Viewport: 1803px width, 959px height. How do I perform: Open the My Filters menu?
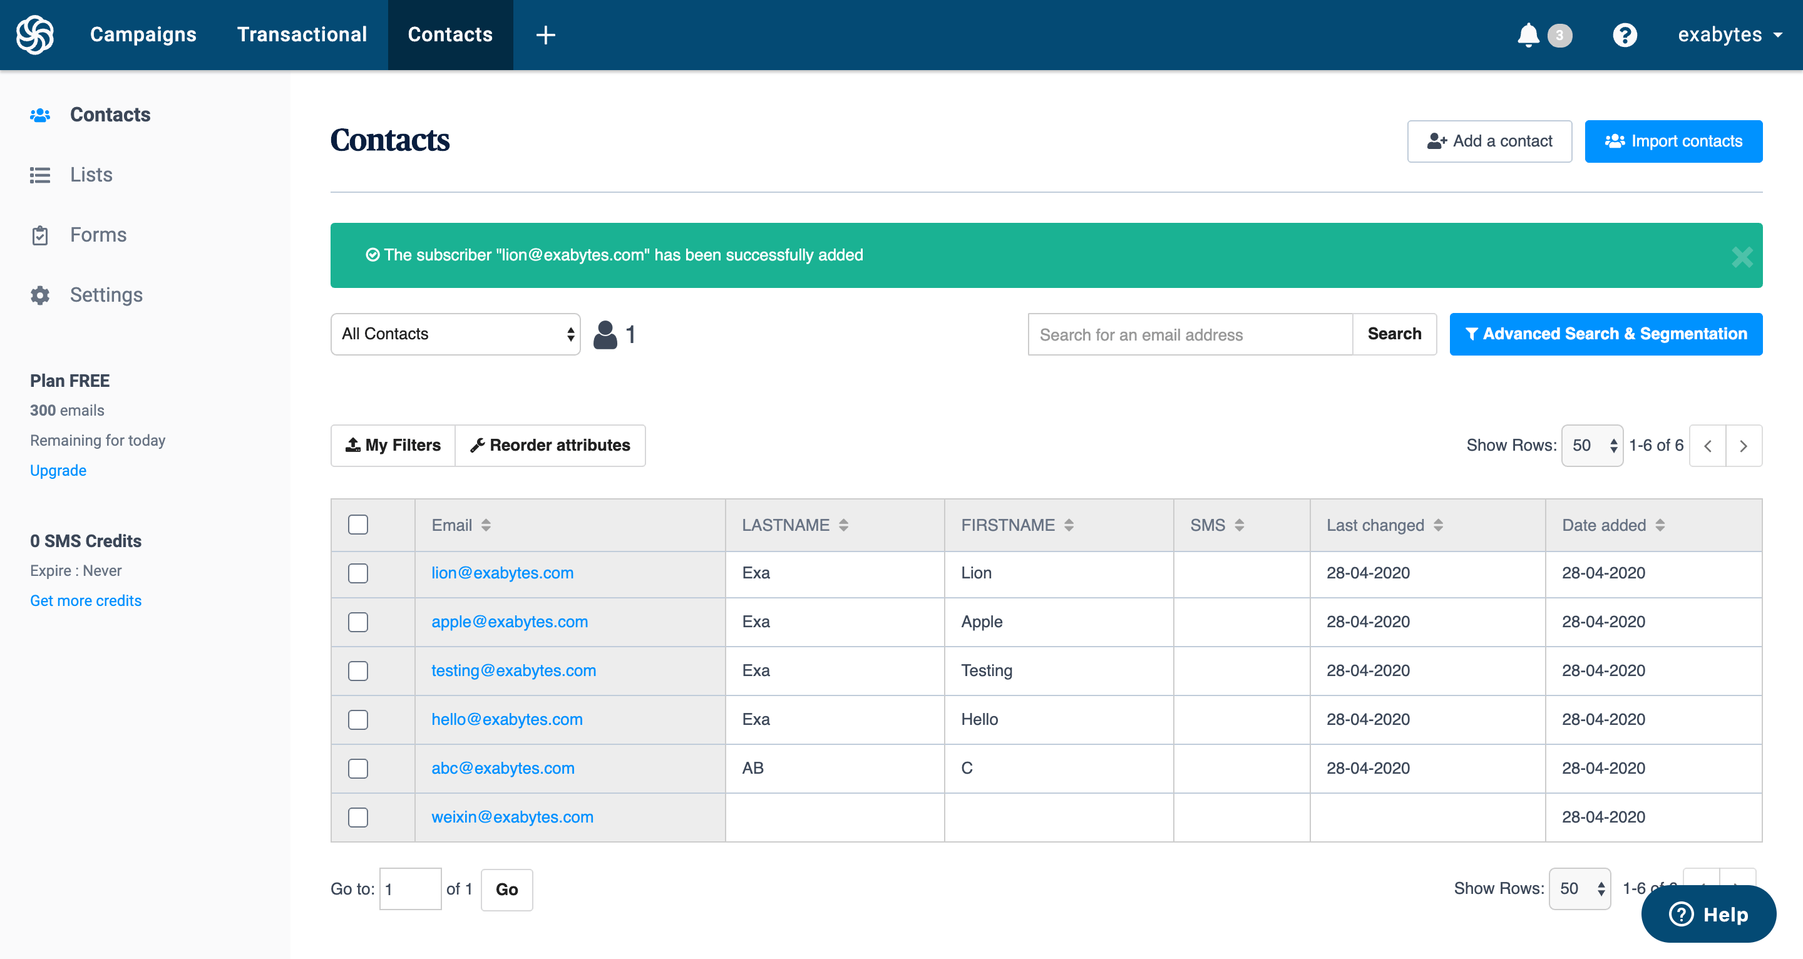(393, 446)
